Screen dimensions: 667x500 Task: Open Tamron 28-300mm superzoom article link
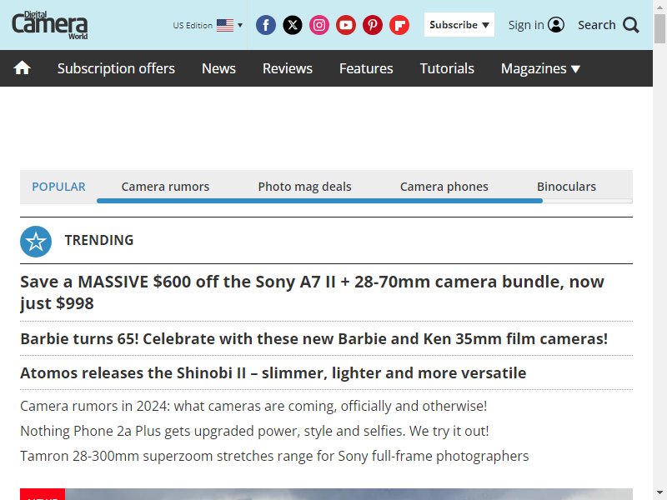pos(274,456)
